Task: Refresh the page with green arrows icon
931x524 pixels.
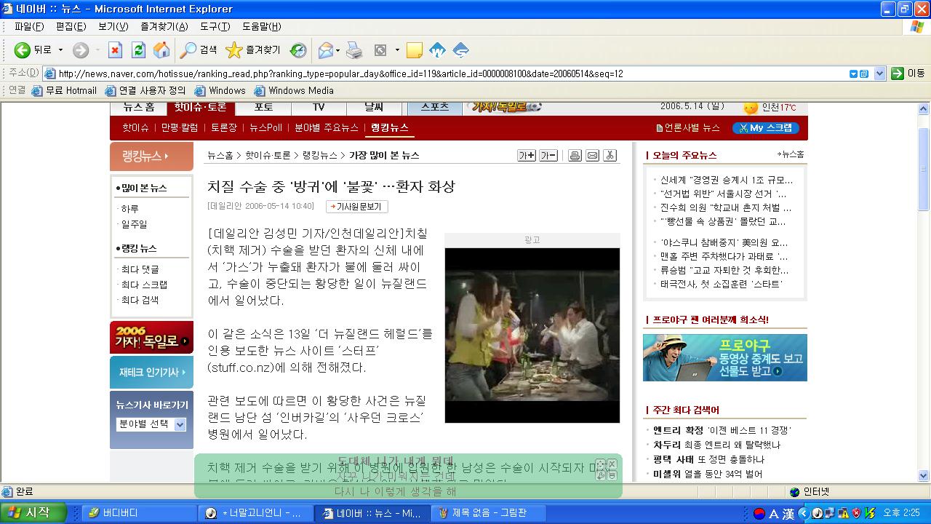Action: point(138,50)
